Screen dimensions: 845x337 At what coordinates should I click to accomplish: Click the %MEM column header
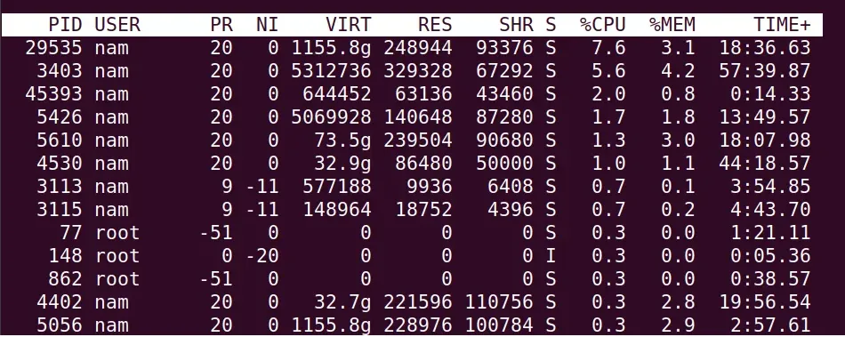click(672, 25)
